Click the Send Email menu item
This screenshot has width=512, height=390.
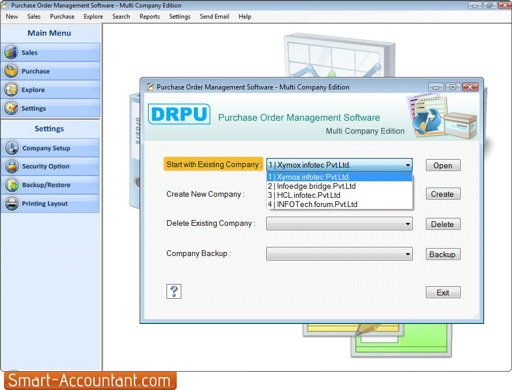pos(214,17)
